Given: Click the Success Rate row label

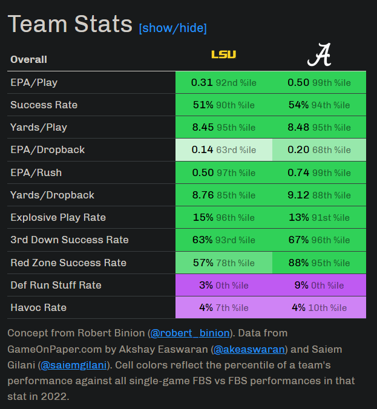Looking at the screenshot, I should pos(44,105).
